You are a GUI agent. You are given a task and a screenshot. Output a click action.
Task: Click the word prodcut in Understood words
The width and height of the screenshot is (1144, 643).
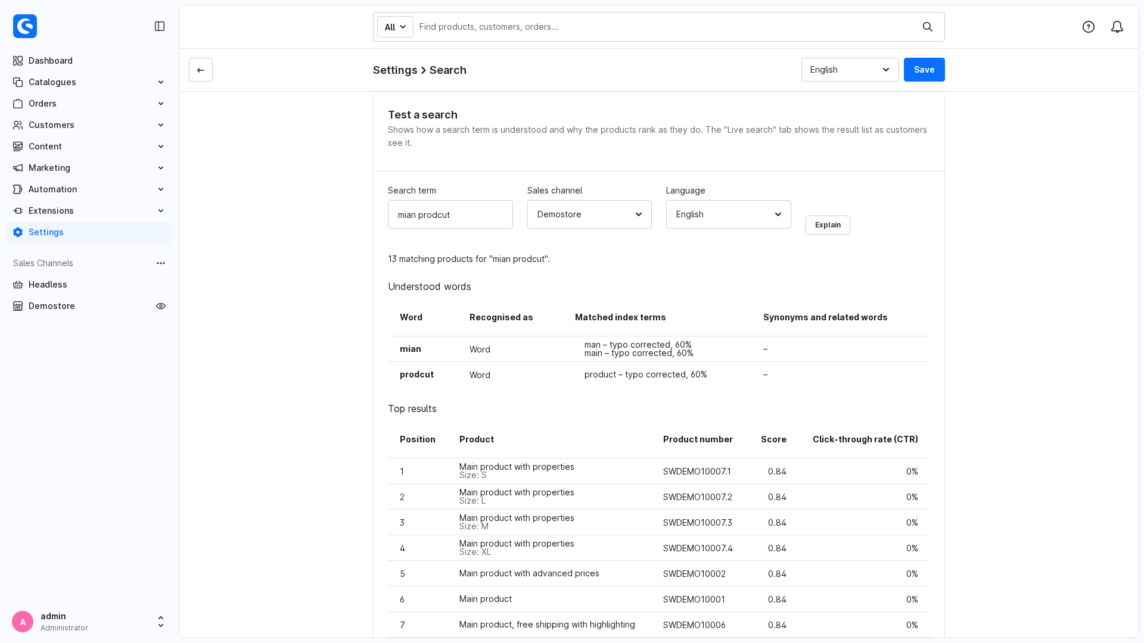pyautogui.click(x=416, y=374)
